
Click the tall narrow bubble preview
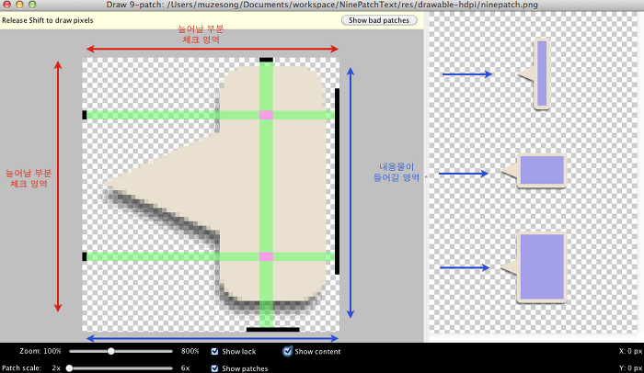pos(535,74)
